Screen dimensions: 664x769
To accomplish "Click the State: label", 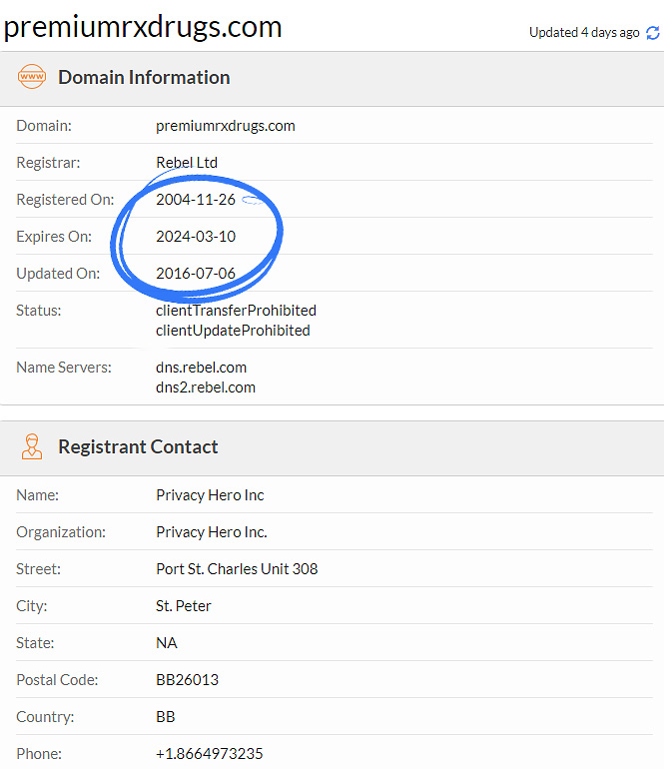I will click(x=35, y=643).
